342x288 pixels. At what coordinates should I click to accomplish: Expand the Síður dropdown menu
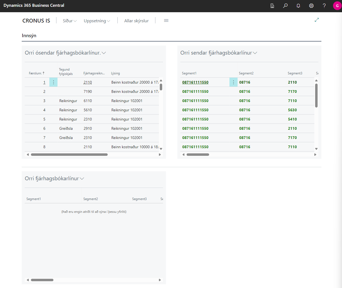70,21
